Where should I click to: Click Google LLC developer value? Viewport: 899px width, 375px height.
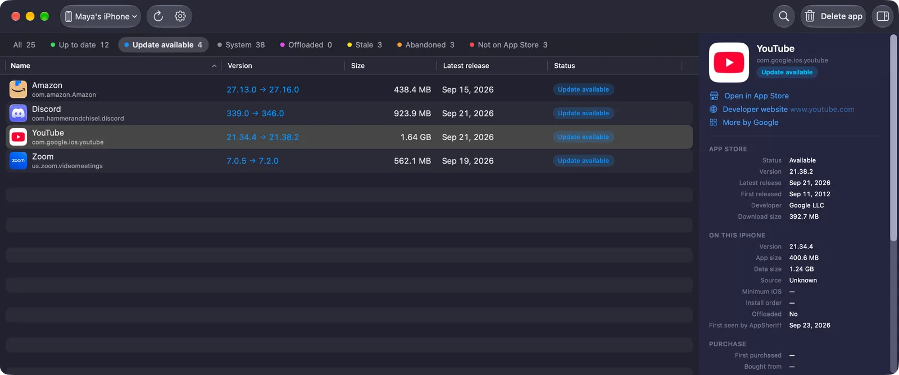point(806,205)
